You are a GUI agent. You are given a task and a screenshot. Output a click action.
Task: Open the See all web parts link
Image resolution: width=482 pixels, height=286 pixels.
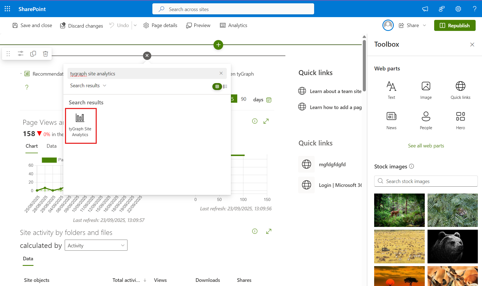pos(426,146)
